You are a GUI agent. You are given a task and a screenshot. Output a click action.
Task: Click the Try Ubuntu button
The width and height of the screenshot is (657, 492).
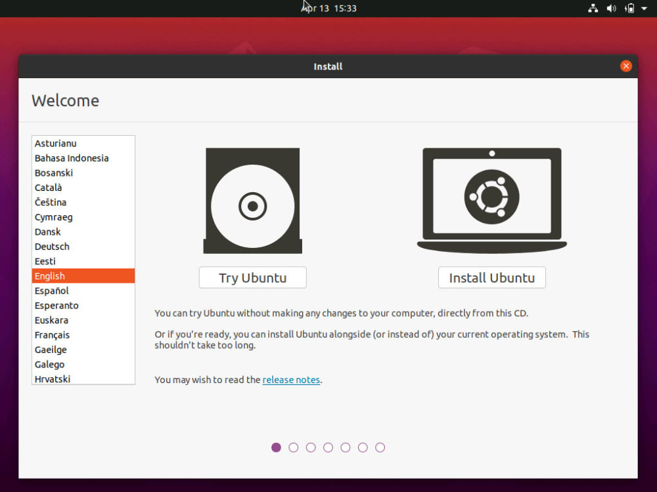(x=253, y=277)
